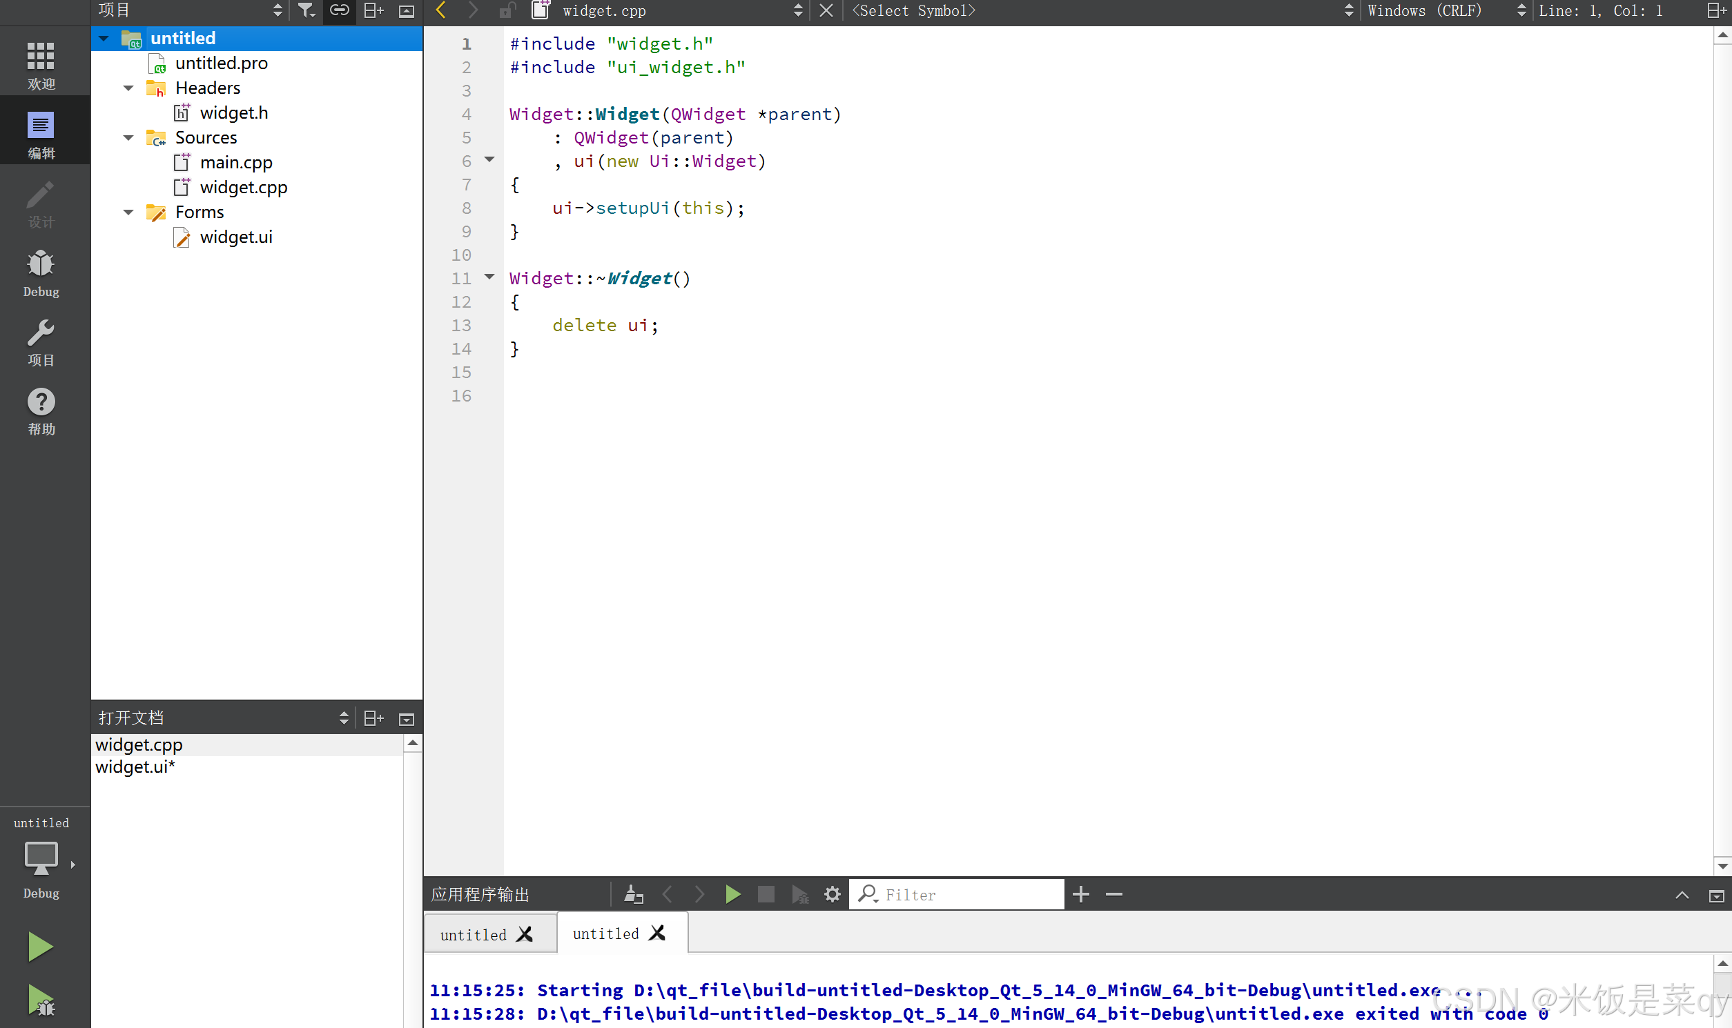1732x1028 pixels.
Task: Switch to the first untitled output tab
Action: click(x=474, y=934)
